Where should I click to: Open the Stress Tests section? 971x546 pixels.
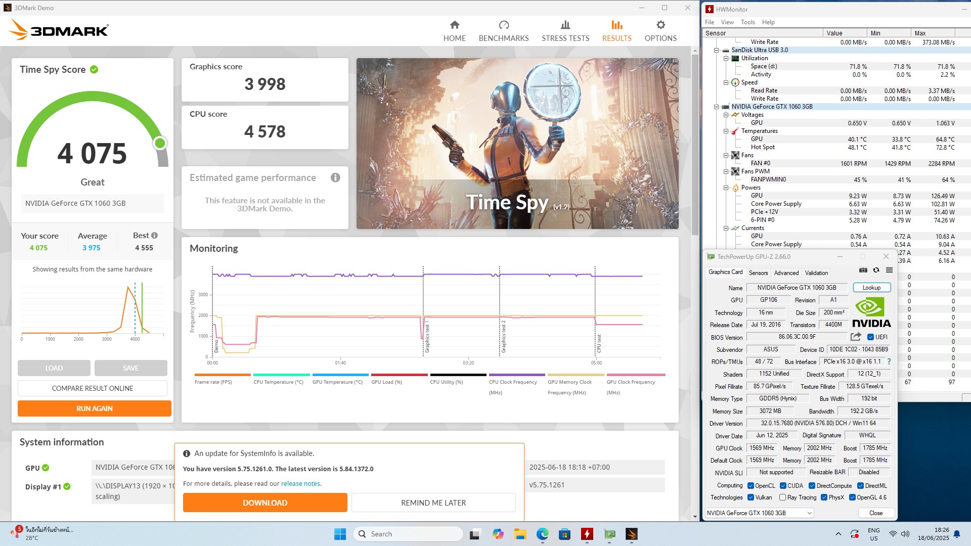point(565,31)
